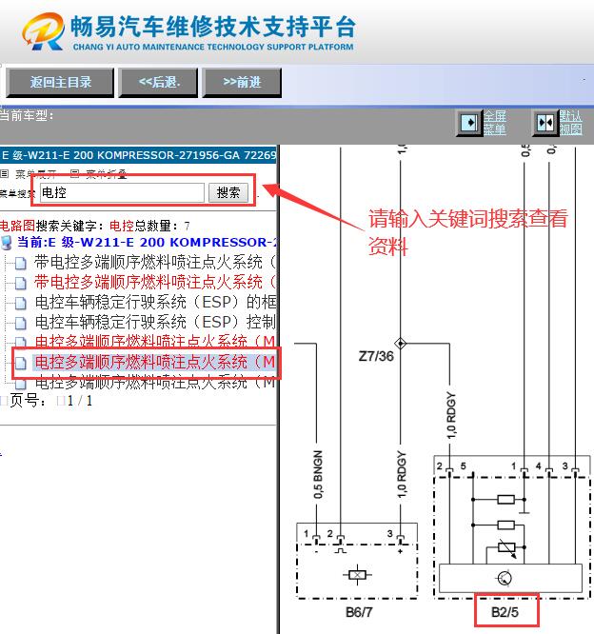Screen dimensions: 594x634
Task: Click the 搜索 search button
Action: click(x=228, y=192)
